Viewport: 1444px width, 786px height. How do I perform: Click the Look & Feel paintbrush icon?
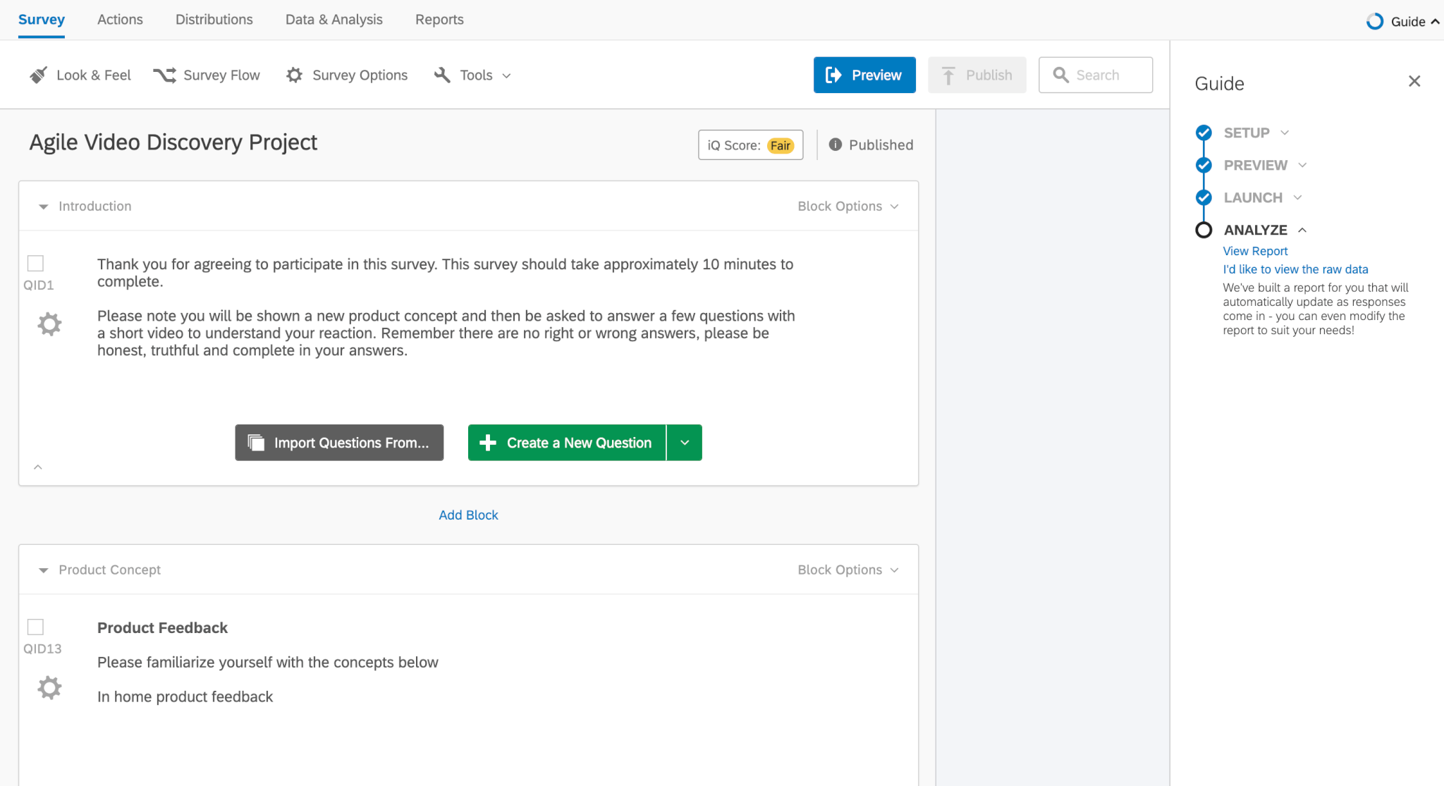pyautogui.click(x=39, y=75)
